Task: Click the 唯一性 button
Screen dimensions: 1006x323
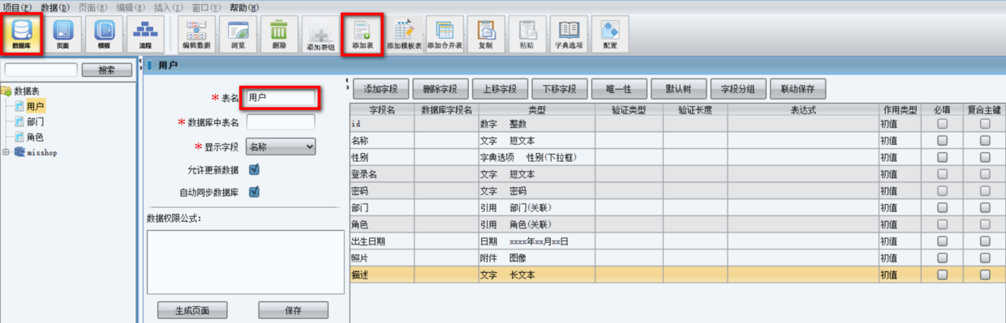Action: [619, 88]
